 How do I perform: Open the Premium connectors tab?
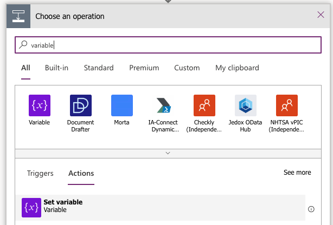(x=144, y=68)
